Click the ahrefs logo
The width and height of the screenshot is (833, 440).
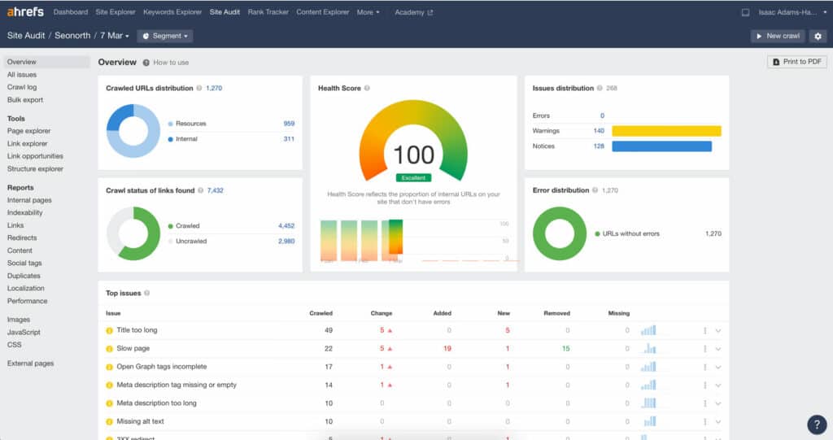click(25, 11)
